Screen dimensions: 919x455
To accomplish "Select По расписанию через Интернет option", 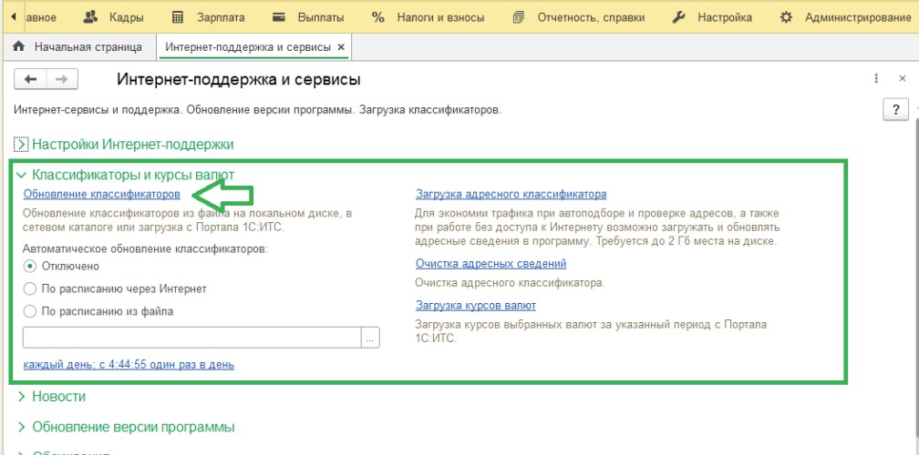I will [30, 288].
